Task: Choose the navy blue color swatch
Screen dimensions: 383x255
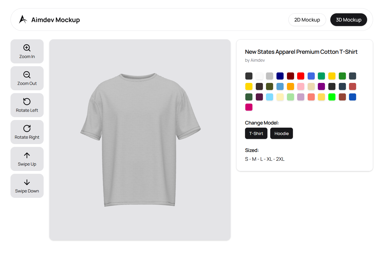Action: pyautogui.click(x=280, y=76)
